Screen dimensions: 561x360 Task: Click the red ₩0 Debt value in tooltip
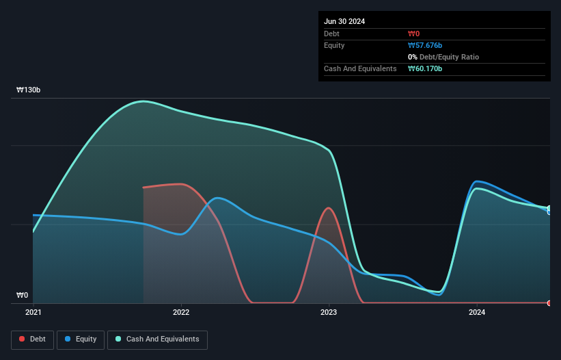pos(413,34)
